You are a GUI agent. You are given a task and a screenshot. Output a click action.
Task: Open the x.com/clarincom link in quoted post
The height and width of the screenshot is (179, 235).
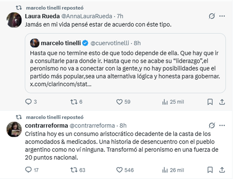(61, 84)
